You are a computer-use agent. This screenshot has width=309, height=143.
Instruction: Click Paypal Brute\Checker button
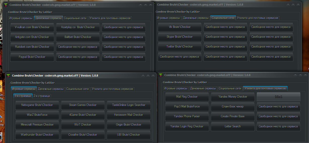[32, 57]
